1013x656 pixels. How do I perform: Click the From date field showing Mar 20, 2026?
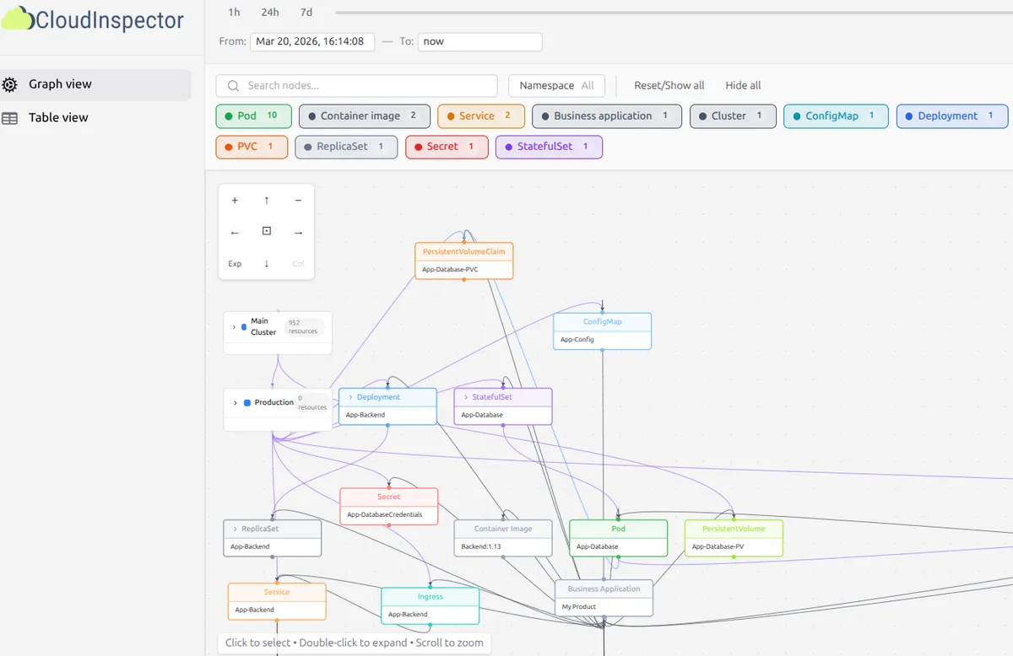click(311, 41)
